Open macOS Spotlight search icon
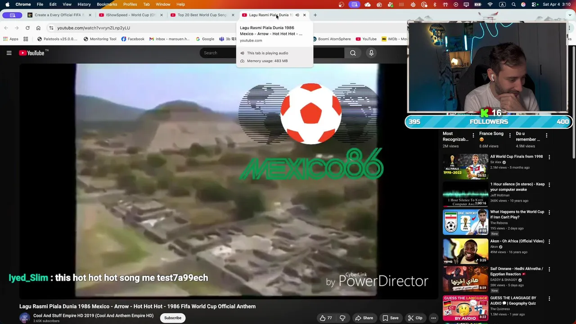Screen dimensions: 576x324 (x=513, y=4)
